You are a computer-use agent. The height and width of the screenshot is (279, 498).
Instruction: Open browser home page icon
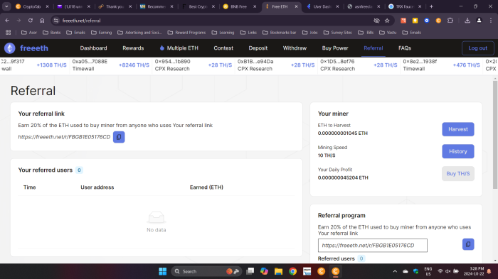(x=42, y=21)
